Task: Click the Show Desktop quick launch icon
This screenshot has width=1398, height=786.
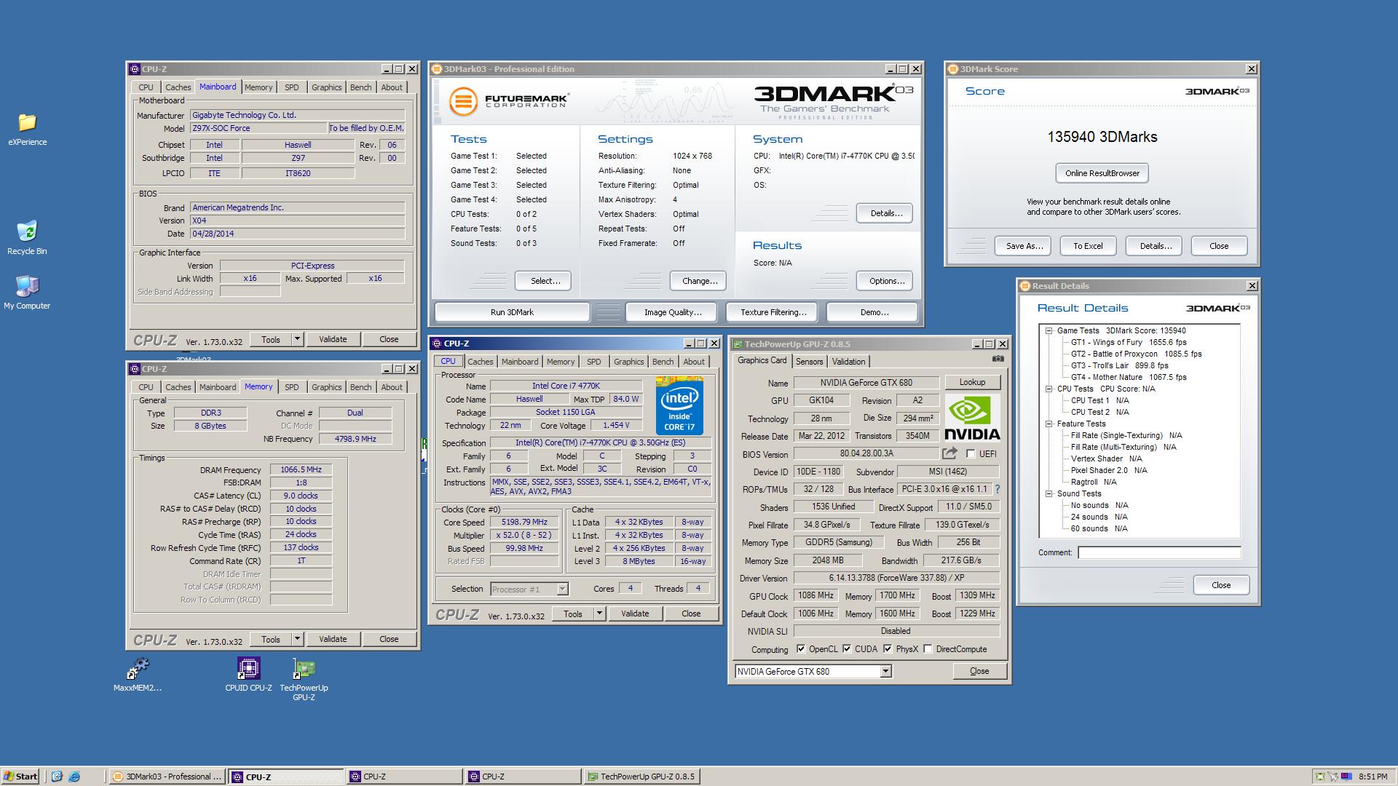Action: point(57,777)
